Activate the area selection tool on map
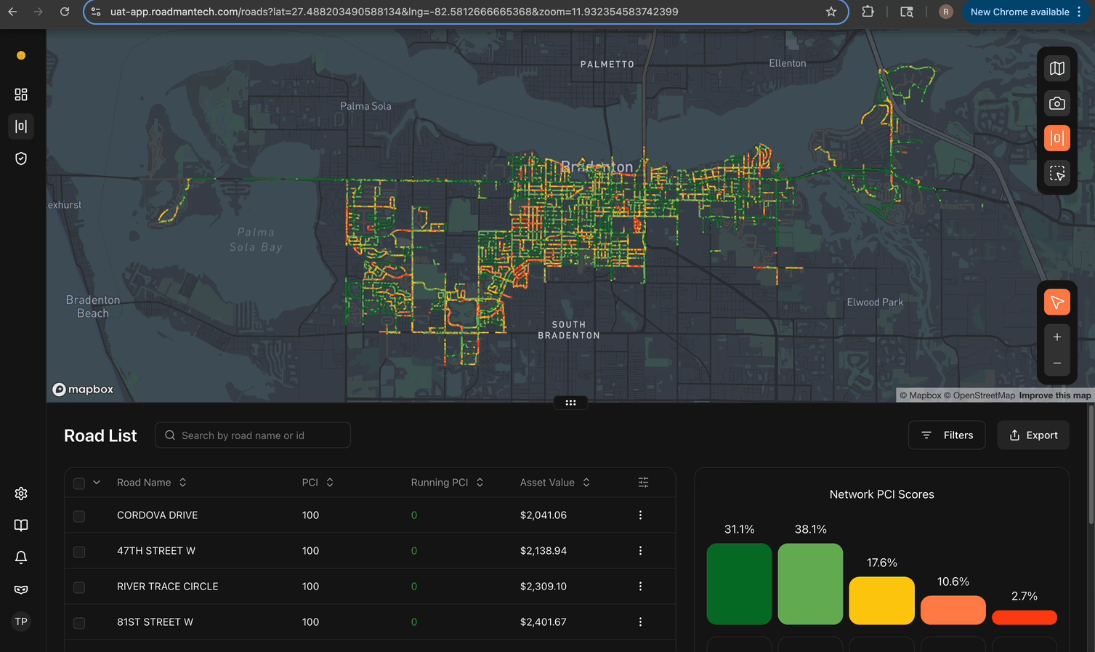This screenshot has height=652, width=1095. click(1056, 173)
